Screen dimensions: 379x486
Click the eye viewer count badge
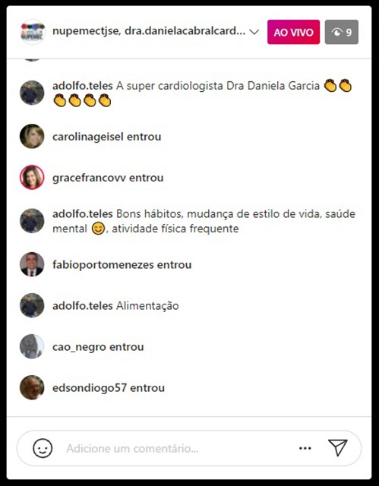(x=342, y=32)
